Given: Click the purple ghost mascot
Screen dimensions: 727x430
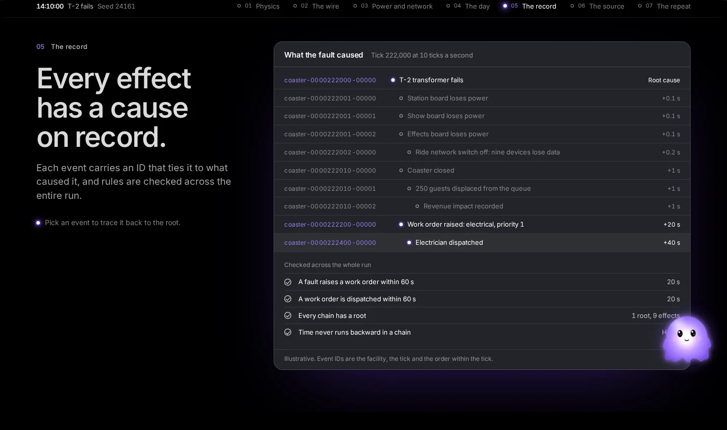Looking at the screenshot, I should (x=687, y=339).
